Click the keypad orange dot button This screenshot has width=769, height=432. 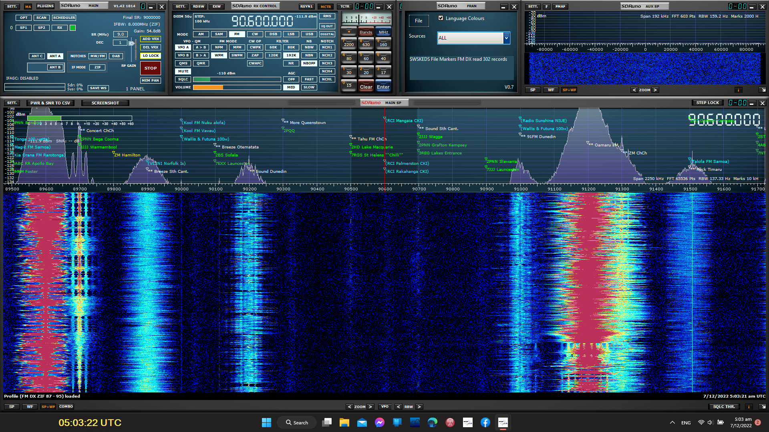point(348,32)
